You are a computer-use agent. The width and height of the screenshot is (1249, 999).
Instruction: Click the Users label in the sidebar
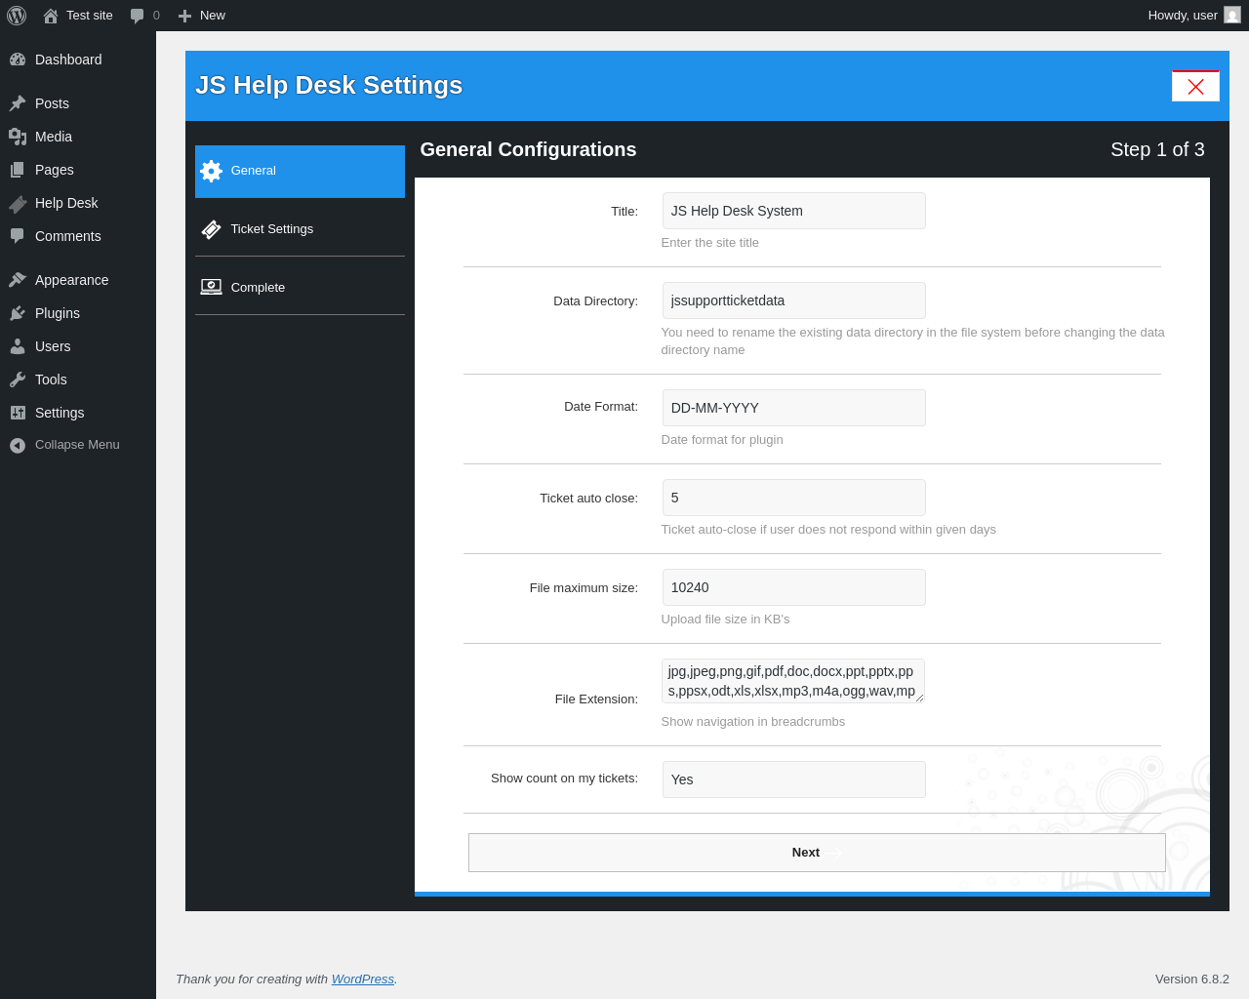(53, 346)
